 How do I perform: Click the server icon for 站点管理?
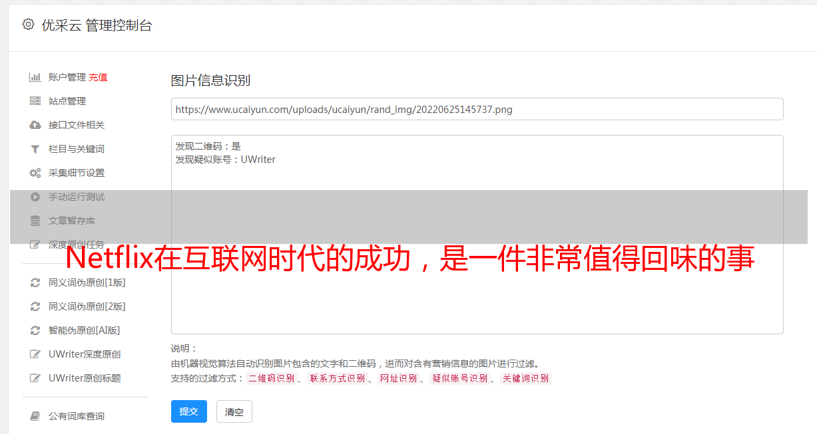pyautogui.click(x=35, y=101)
